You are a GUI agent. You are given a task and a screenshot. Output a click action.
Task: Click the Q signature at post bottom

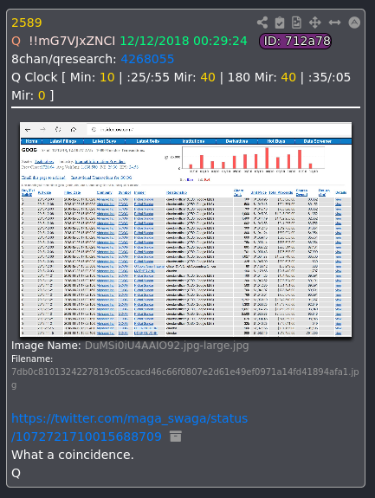point(16,473)
